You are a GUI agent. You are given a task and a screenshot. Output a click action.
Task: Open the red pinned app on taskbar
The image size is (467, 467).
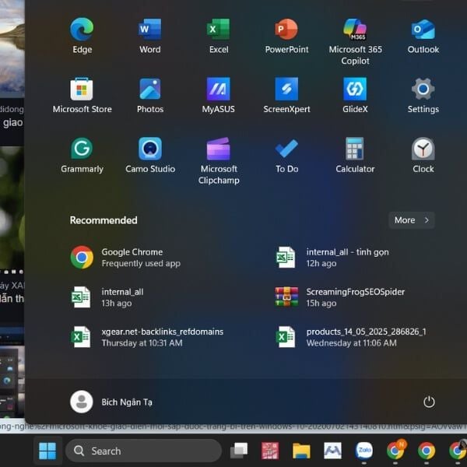[x=270, y=451]
